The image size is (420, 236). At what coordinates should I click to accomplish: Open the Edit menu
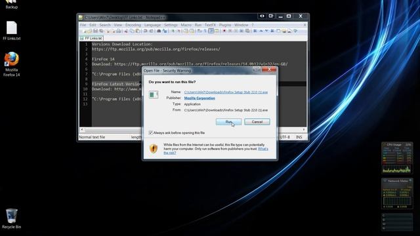(93, 25)
